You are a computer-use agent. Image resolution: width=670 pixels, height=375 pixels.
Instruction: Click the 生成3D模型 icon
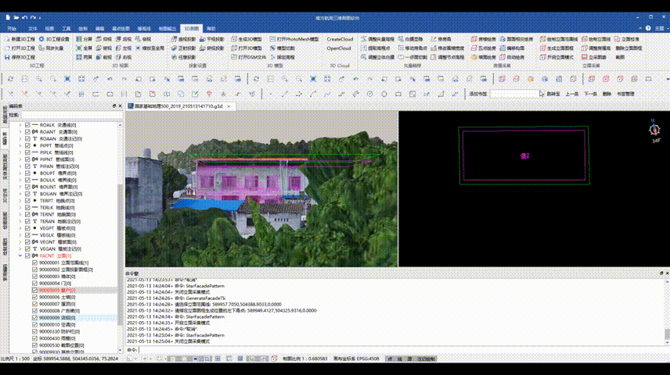click(234, 39)
